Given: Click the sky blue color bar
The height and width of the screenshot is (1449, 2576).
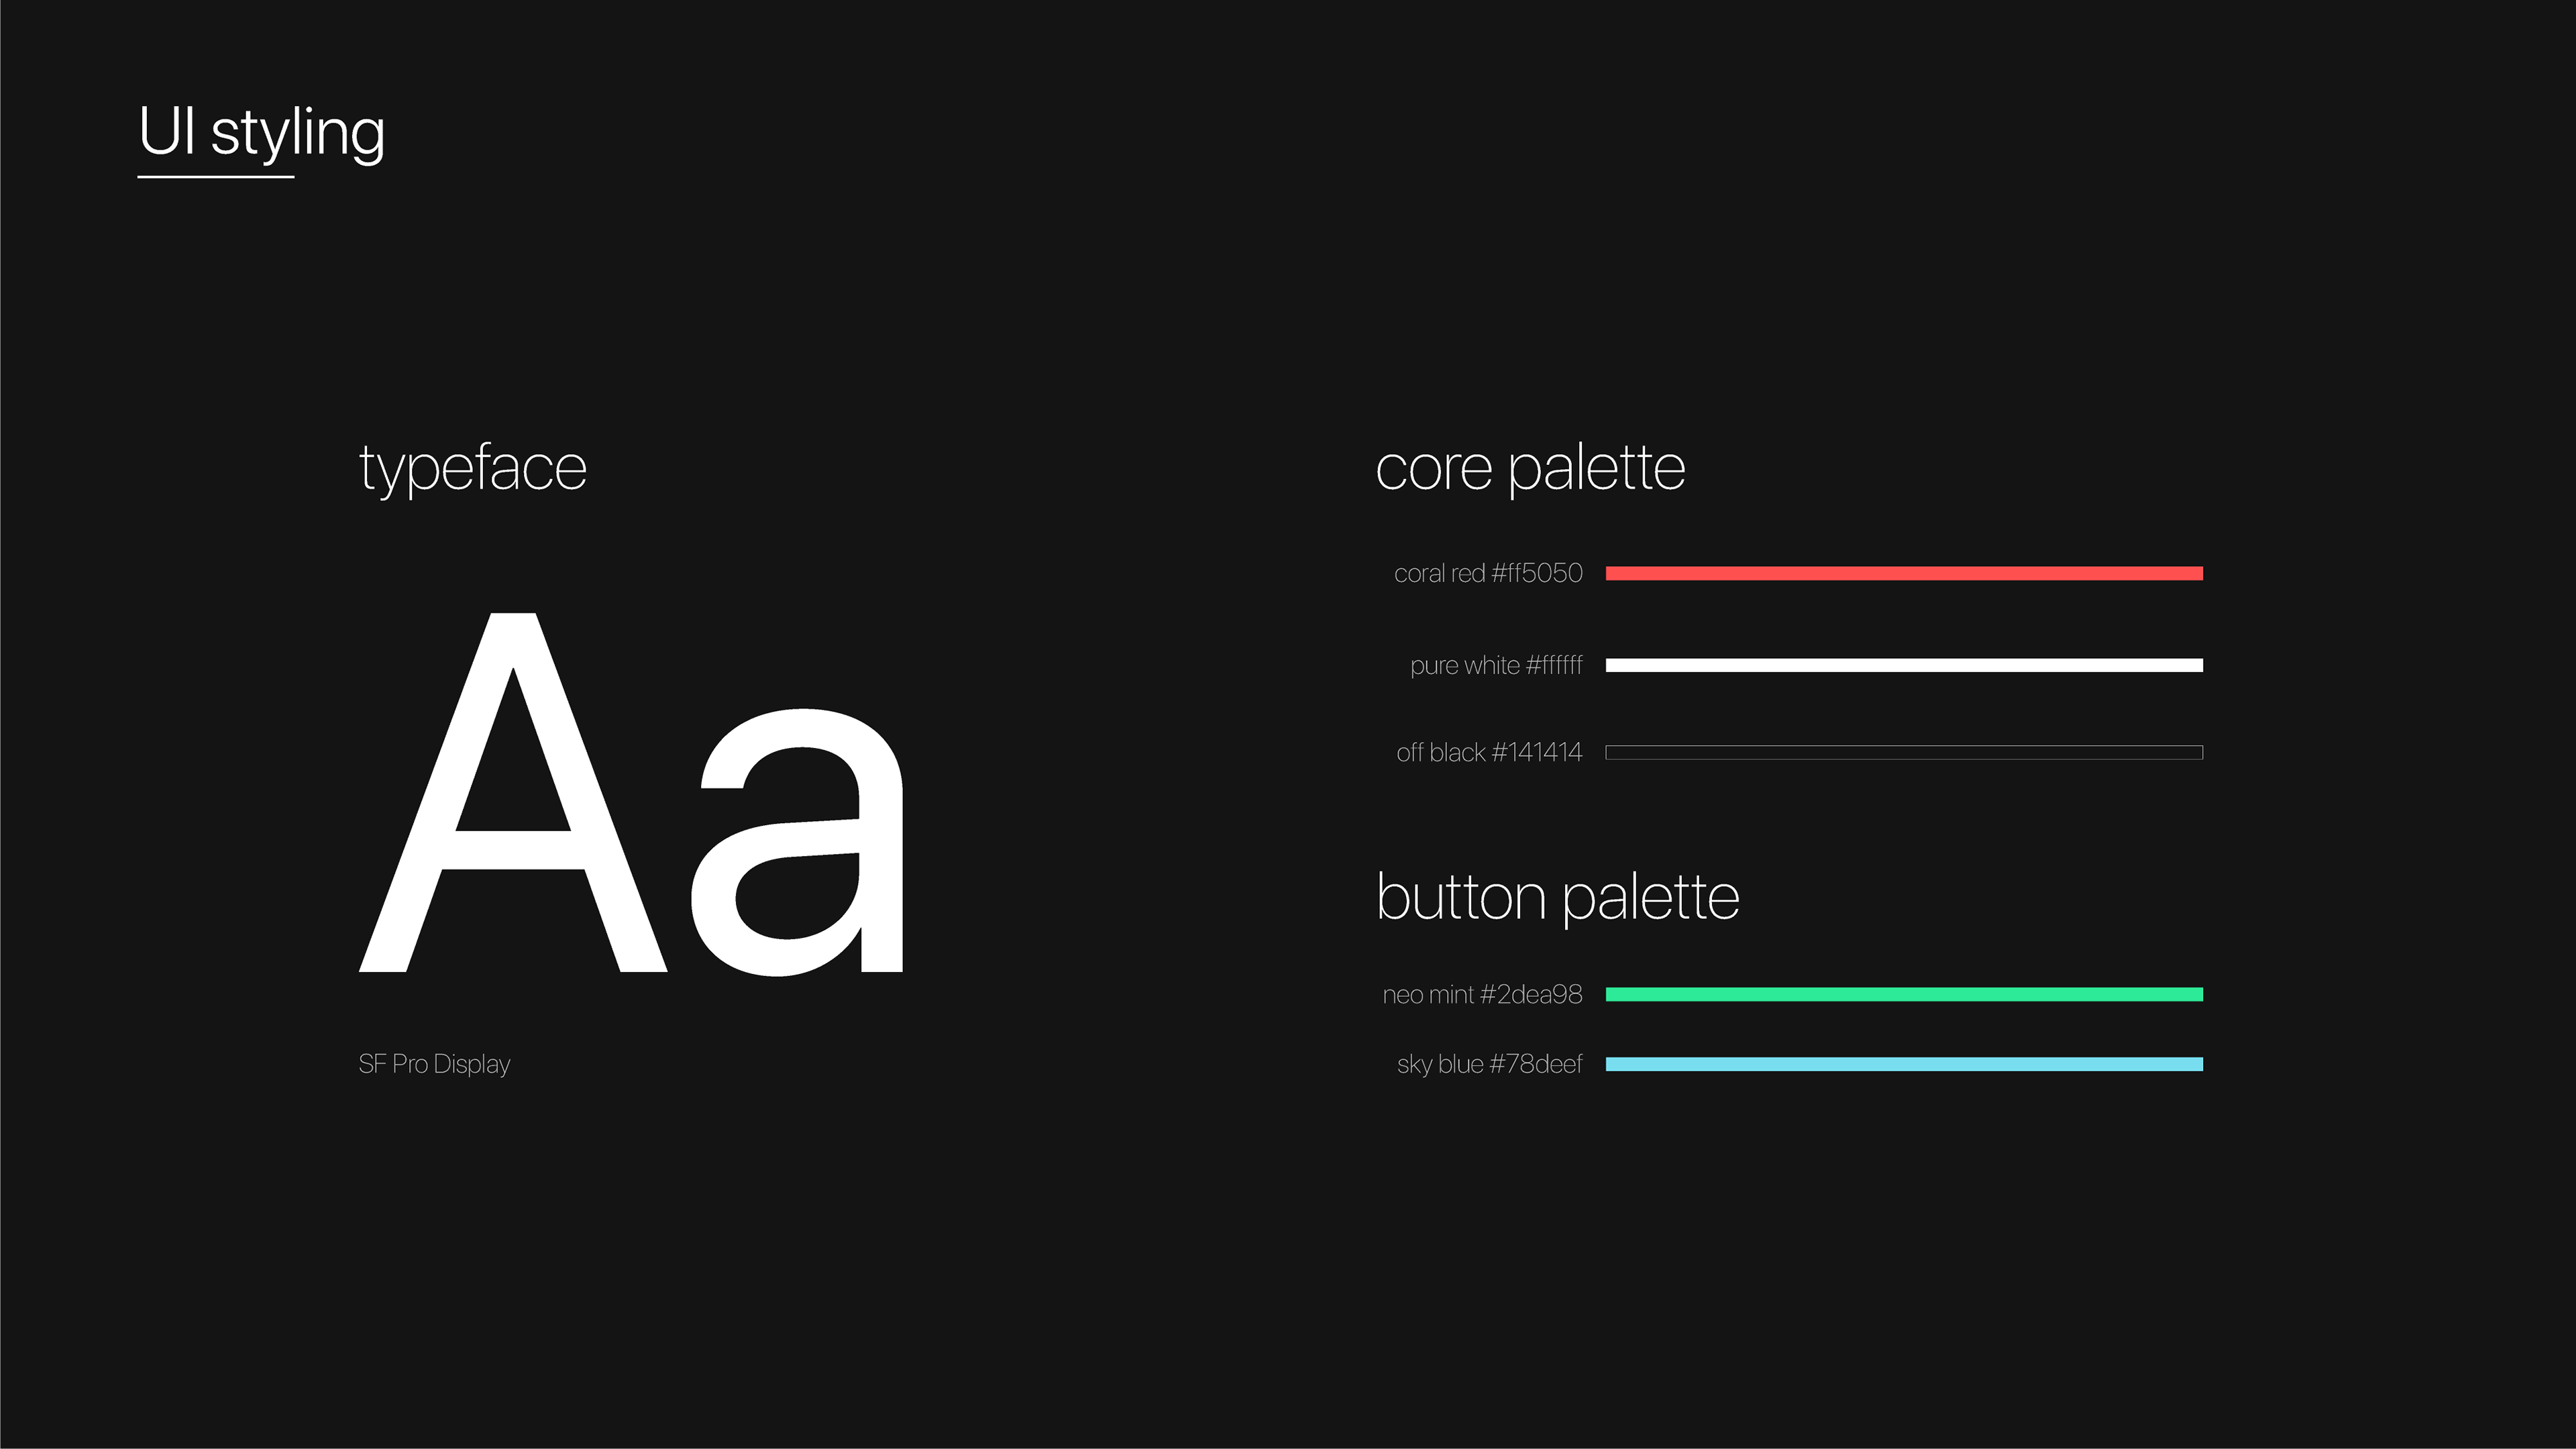Looking at the screenshot, I should coord(1904,1064).
